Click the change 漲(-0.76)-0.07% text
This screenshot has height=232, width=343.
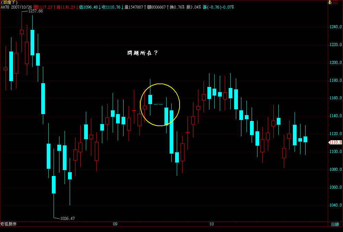[x=218, y=7]
